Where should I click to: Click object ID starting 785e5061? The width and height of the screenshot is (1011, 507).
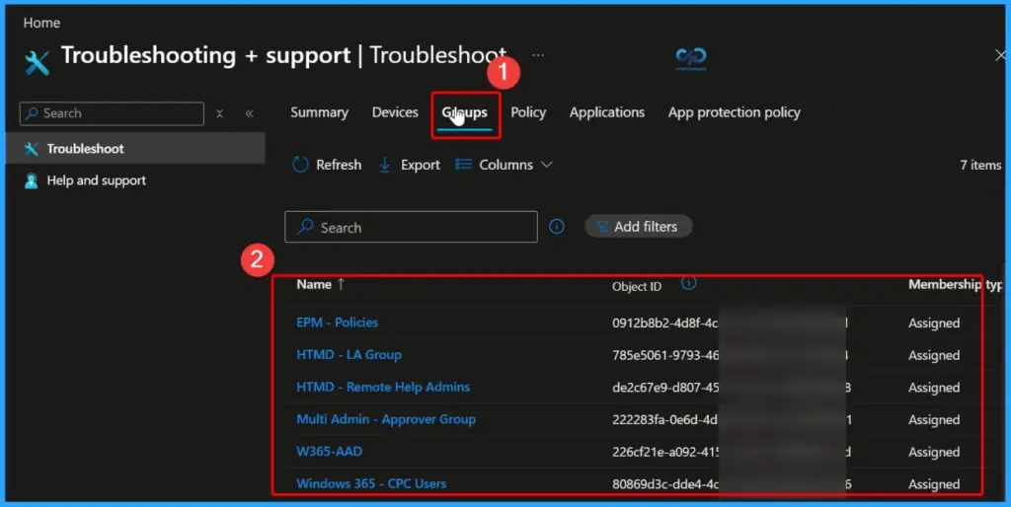665,355
